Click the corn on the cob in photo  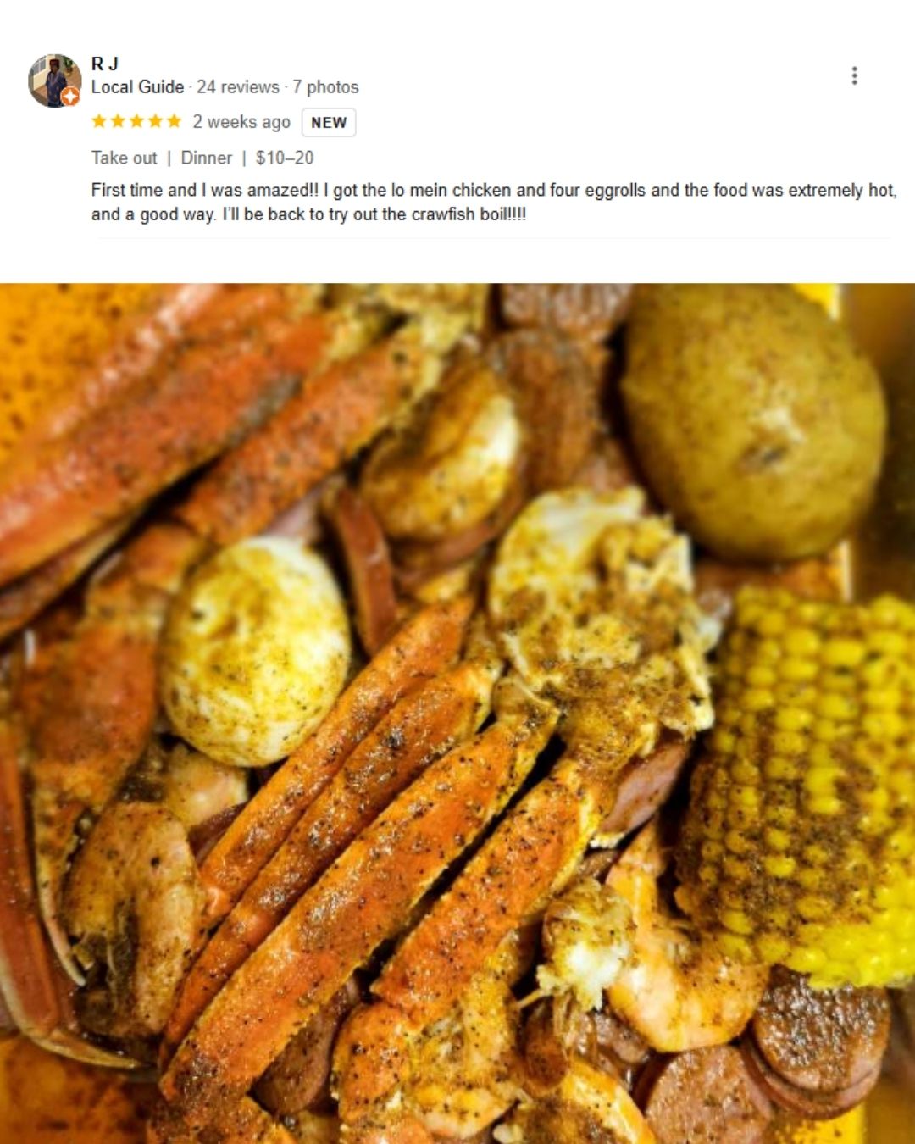point(801,788)
